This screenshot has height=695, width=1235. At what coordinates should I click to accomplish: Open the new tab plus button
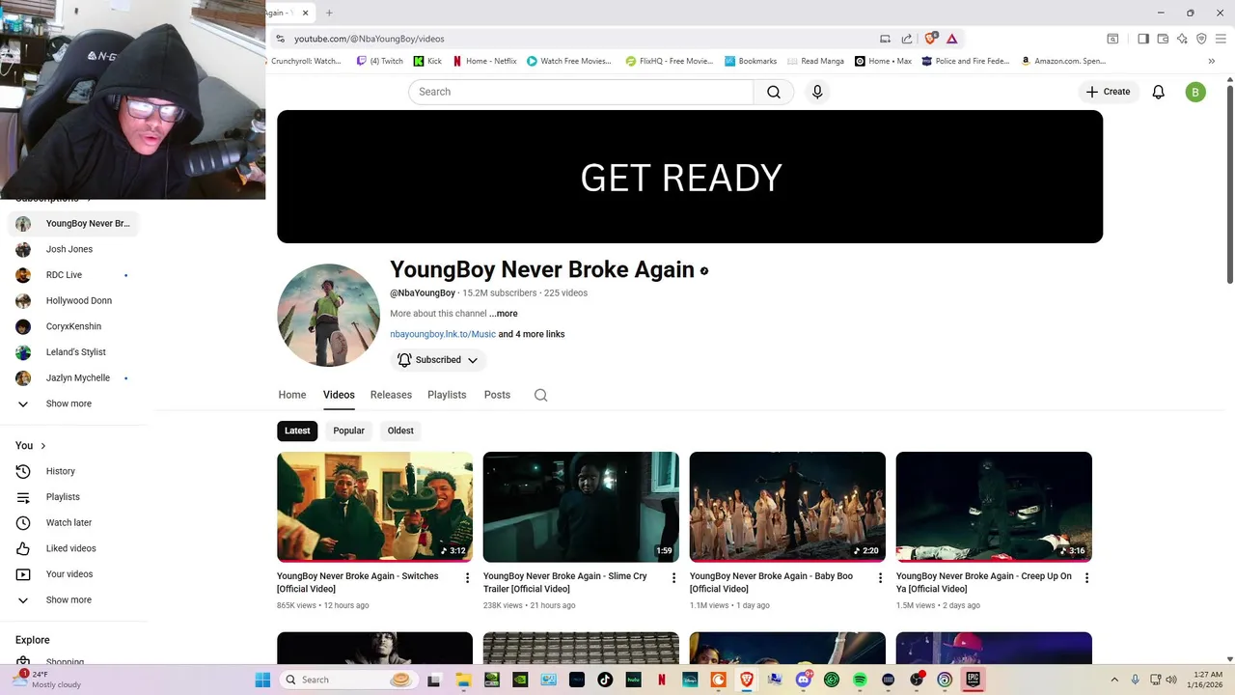pos(329,13)
